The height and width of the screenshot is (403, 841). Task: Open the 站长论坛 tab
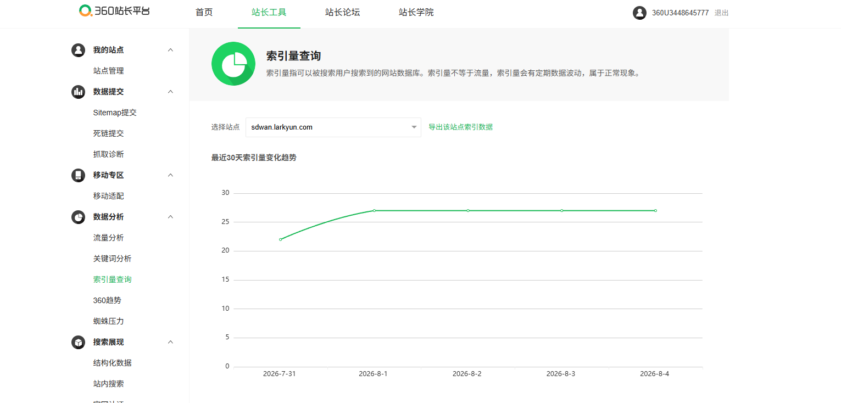[x=343, y=12]
